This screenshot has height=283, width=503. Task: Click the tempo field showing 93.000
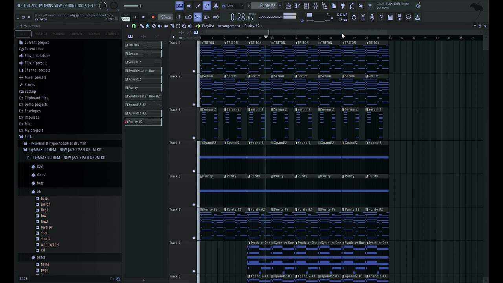click(165, 17)
